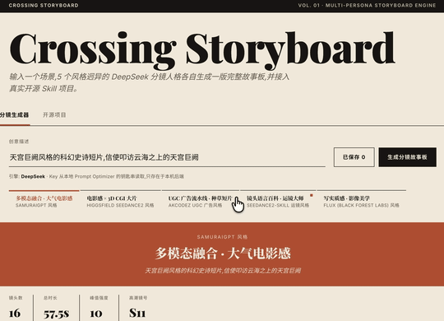
Task: Switch to the 分镜生成器 tab
Action: pos(14,115)
